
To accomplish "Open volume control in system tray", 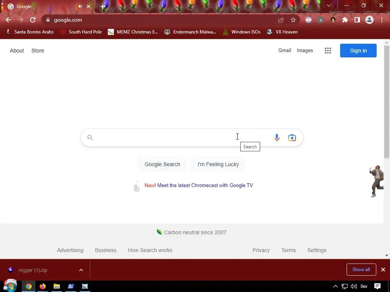I will (353, 287).
